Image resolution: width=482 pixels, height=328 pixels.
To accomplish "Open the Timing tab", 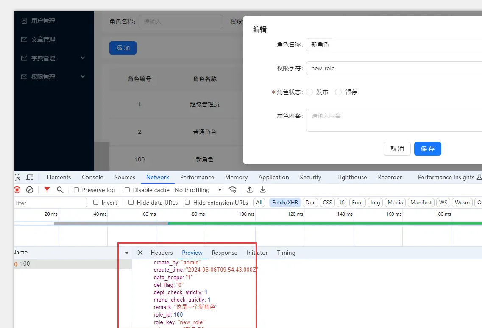I will click(286, 253).
